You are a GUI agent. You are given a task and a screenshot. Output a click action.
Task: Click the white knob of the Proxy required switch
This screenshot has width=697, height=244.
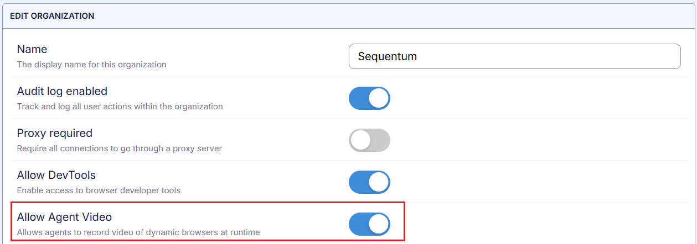360,140
